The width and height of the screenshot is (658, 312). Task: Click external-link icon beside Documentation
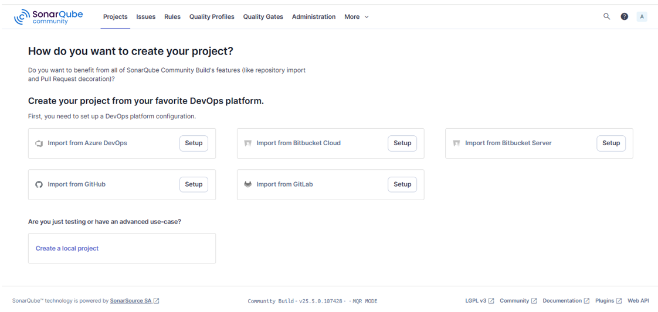587,301
